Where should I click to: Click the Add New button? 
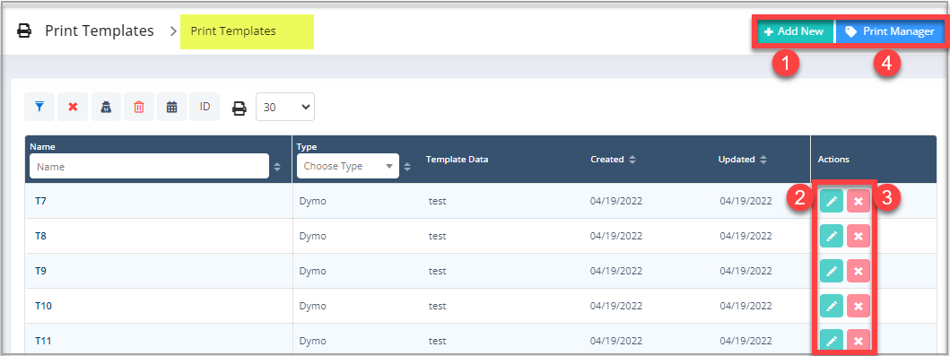[794, 31]
